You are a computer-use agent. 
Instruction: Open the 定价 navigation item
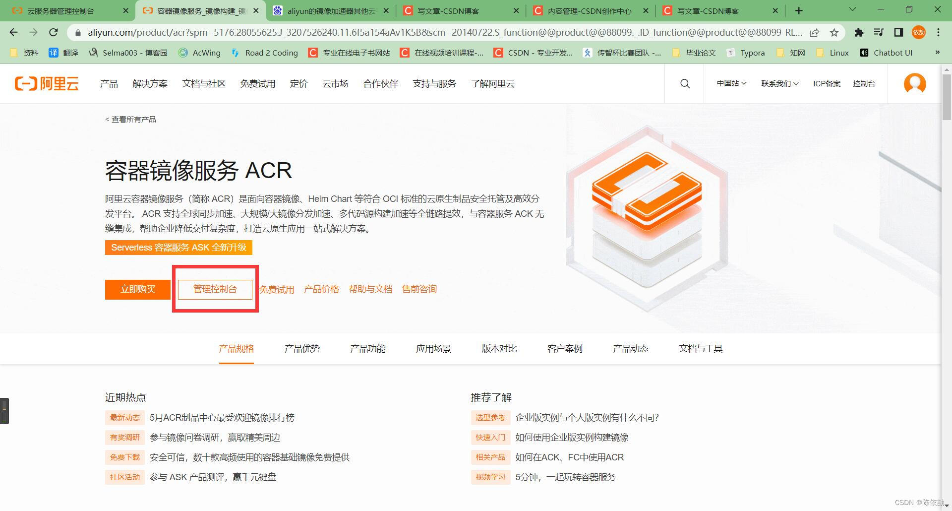pyautogui.click(x=299, y=83)
